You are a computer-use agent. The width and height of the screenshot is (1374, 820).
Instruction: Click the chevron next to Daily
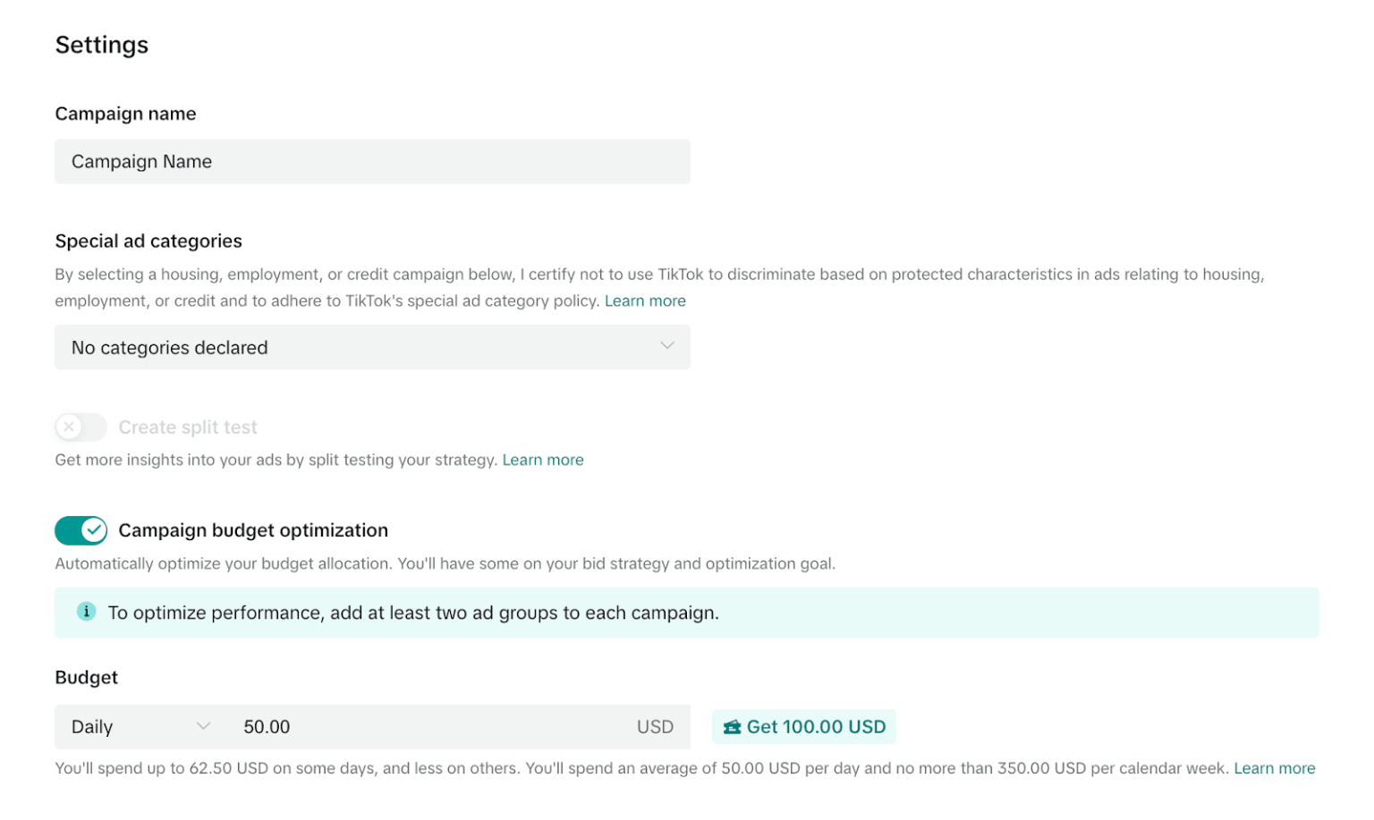[204, 727]
